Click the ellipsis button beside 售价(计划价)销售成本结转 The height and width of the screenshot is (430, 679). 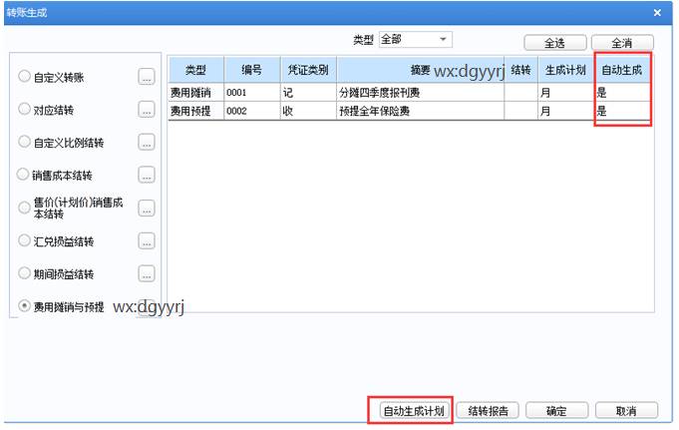146,209
